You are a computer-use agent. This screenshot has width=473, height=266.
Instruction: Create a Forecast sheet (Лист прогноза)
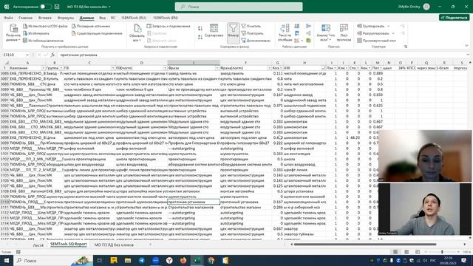pos(344,33)
